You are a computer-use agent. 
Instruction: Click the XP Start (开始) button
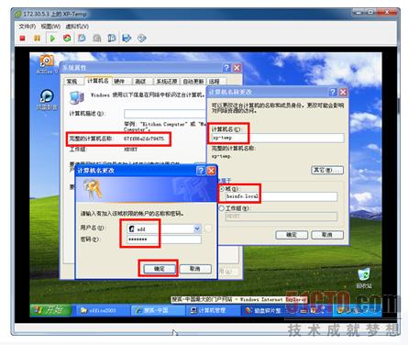50,310
